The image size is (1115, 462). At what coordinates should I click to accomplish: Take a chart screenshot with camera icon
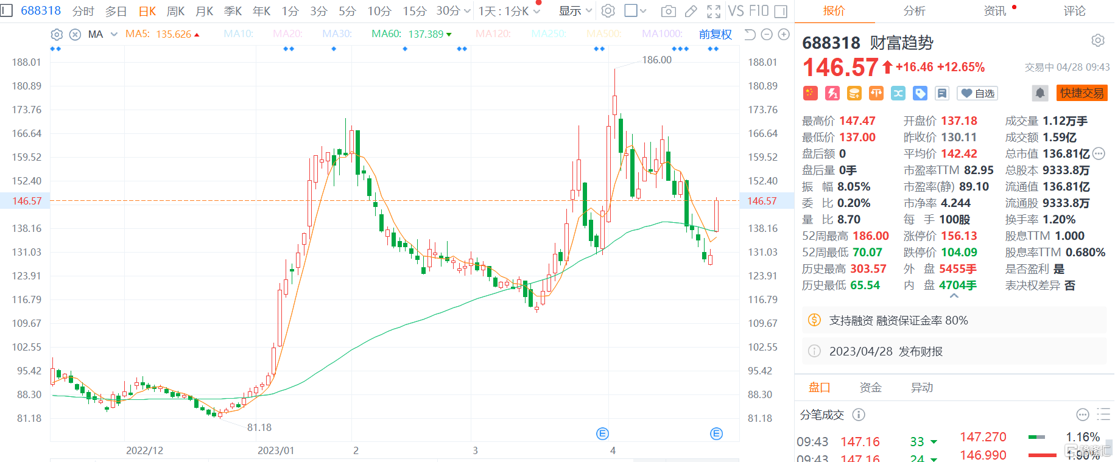click(668, 11)
